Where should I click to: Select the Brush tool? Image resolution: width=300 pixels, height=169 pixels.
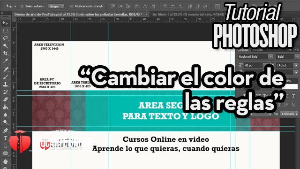(x=5, y=77)
